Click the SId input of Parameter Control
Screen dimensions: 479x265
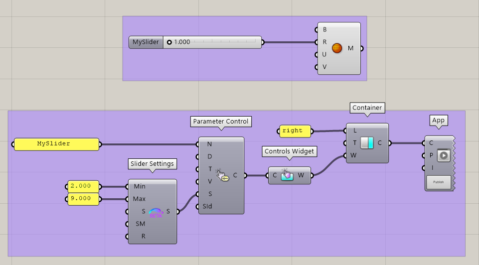(207, 206)
